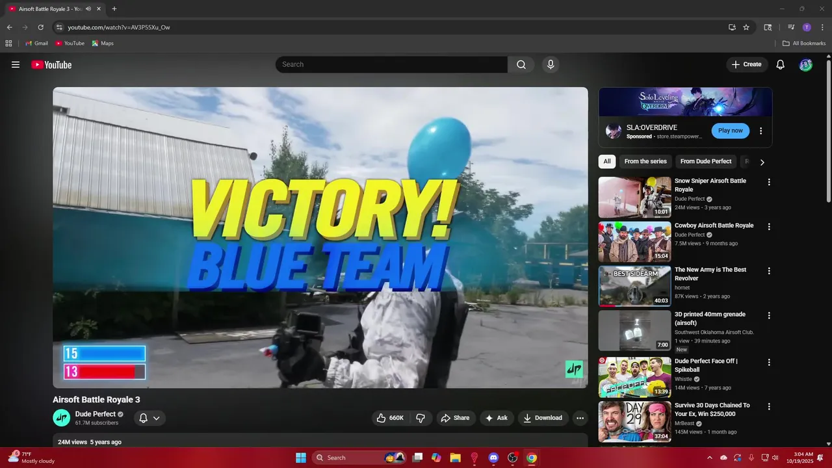The height and width of the screenshot is (468, 832).
Task: Open Chrome media controls icon
Action: point(791,27)
